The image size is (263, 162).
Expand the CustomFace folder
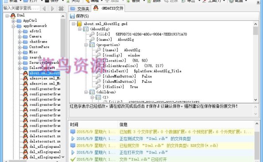click(x=19, y=47)
